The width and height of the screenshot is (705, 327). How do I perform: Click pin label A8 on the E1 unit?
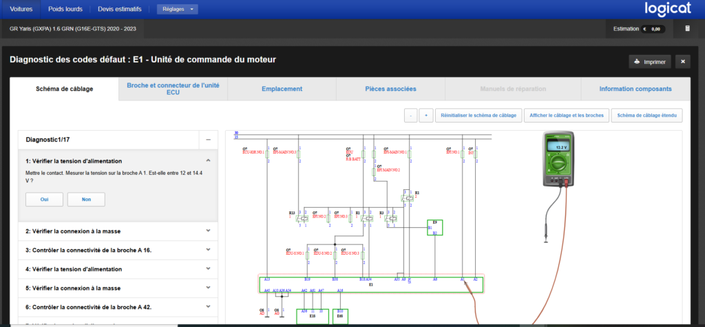(x=435, y=279)
